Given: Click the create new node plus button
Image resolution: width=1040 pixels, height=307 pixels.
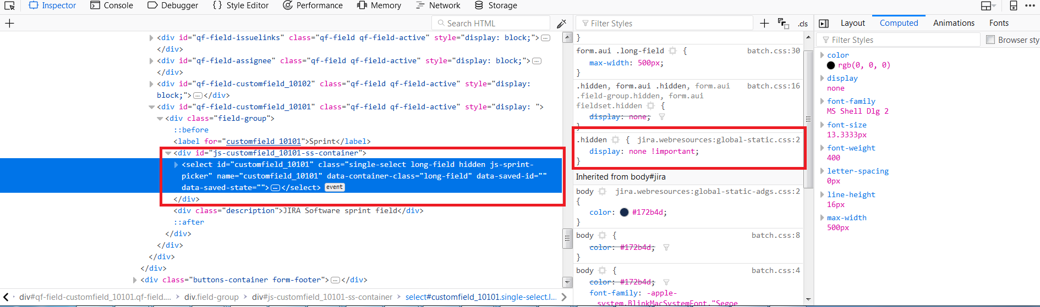Looking at the screenshot, I should point(9,23).
